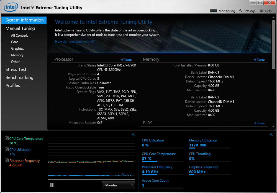Click the main panel vertical scrollbar thumb
This screenshot has width=277, height=193.
(x=273, y=44)
